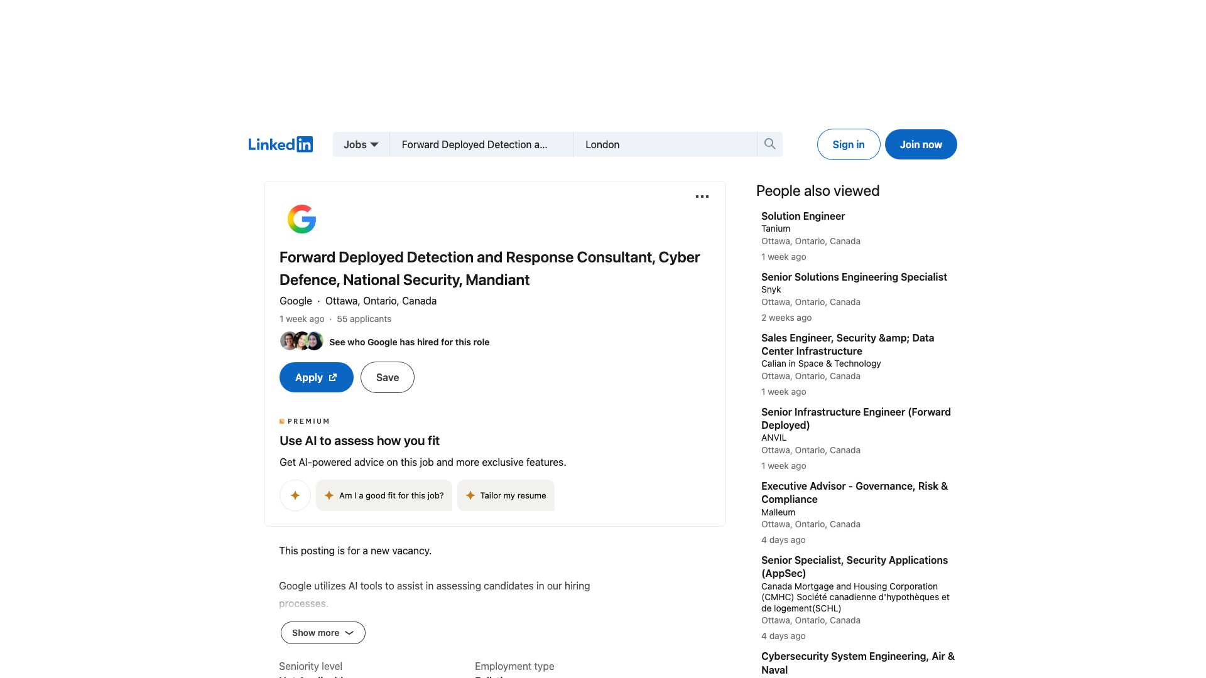Open Executive Advisor - Governance, Risk job
This screenshot has width=1206, height=678.
tap(854, 492)
